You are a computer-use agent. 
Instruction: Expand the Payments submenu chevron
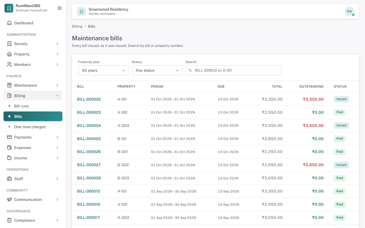click(57, 137)
